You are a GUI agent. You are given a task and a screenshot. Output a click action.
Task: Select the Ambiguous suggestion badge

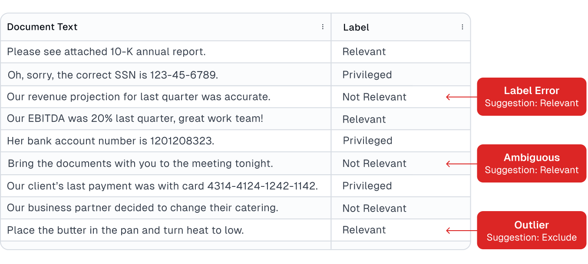pos(532,163)
